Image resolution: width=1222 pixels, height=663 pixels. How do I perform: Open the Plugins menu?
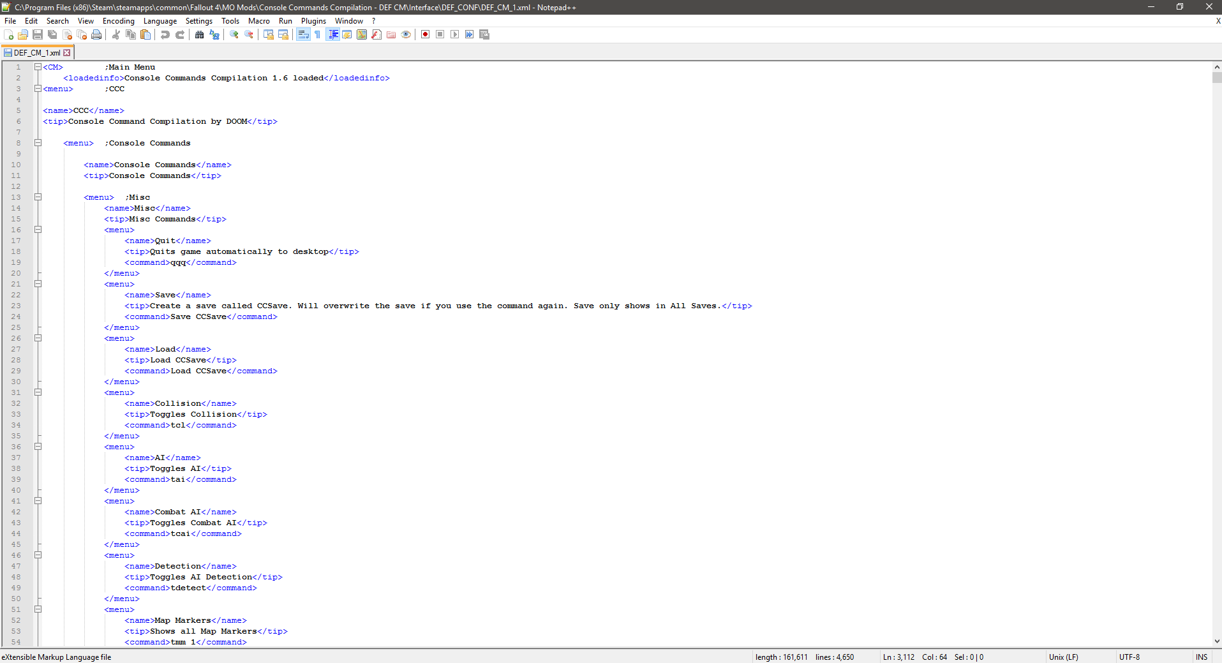point(313,21)
